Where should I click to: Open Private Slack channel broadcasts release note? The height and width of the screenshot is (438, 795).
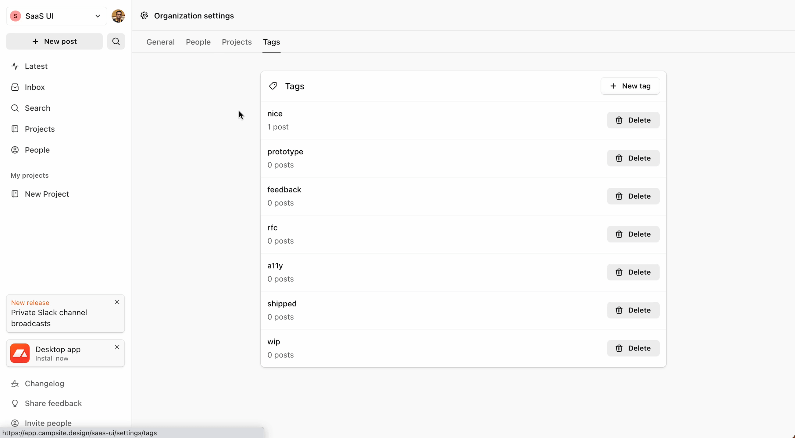pyautogui.click(x=49, y=318)
